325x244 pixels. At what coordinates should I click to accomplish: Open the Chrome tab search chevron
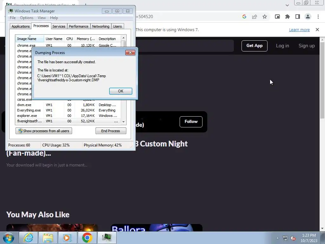pyautogui.click(x=287, y=5)
